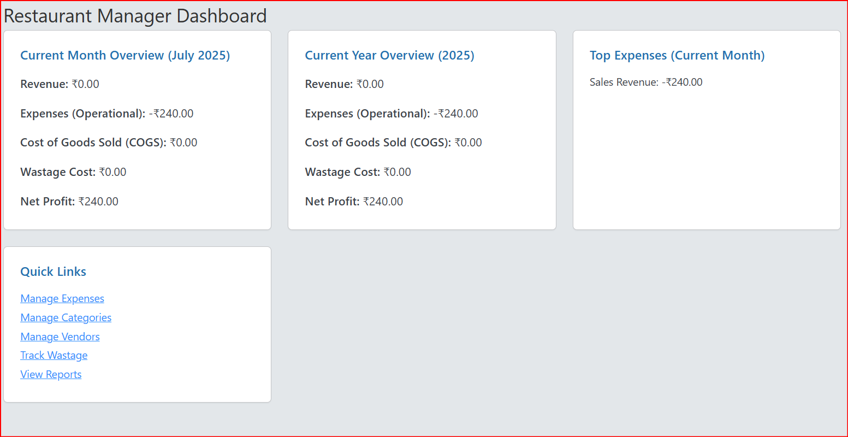Select the Current Month Overview (July 2025) heading
Viewport: 848px width, 437px height.
pyautogui.click(x=125, y=55)
